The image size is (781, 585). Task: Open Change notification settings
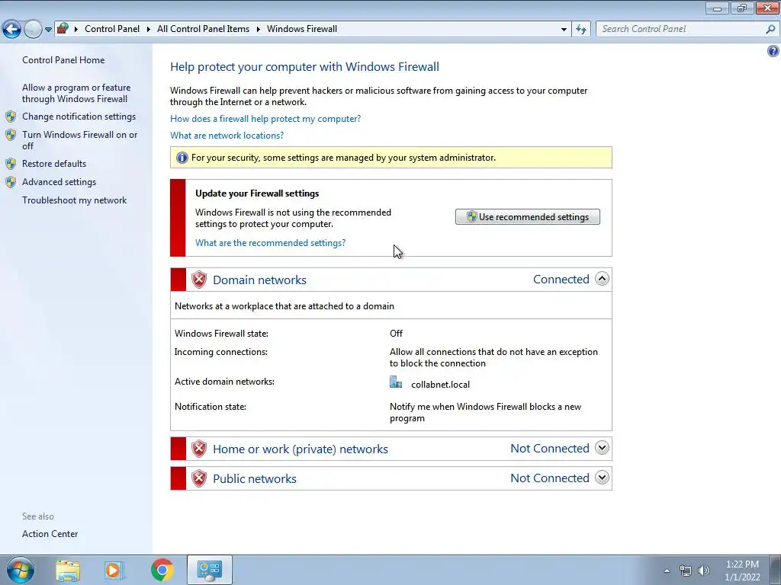79,117
